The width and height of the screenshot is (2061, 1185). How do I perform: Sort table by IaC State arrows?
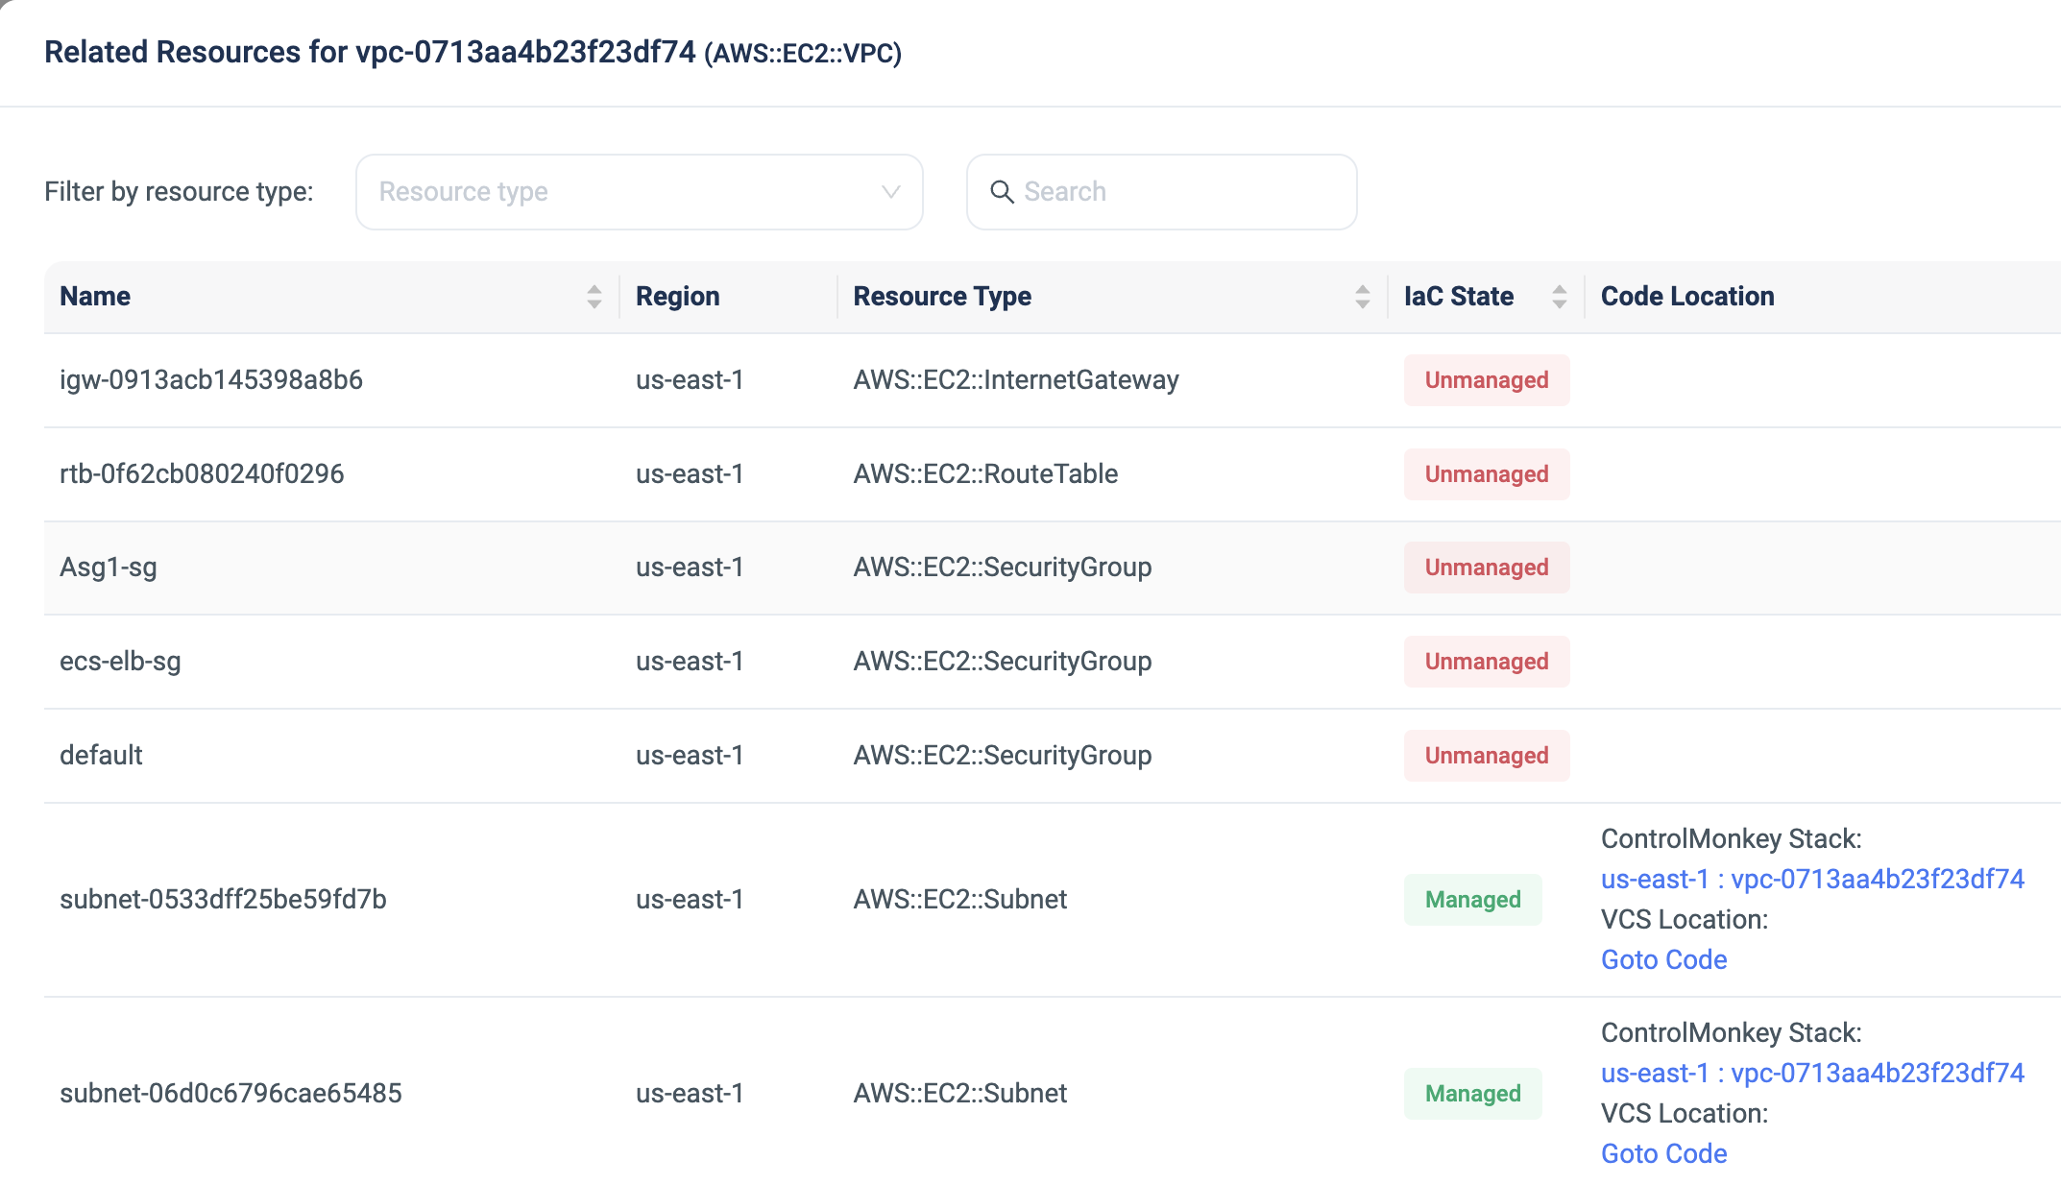click(x=1560, y=297)
